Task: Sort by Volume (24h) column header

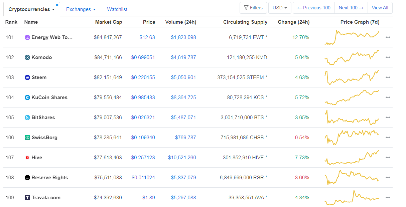Action: click(x=181, y=22)
